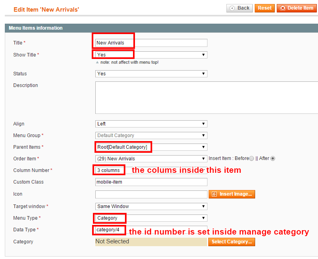The width and height of the screenshot is (318, 259).
Task: Click the Delete Item button
Action: click(296, 8)
